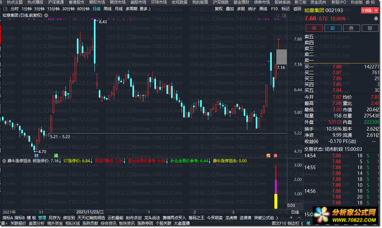Click the 标记 mark tool
This screenshot has height=228, width=382.
point(286,9)
